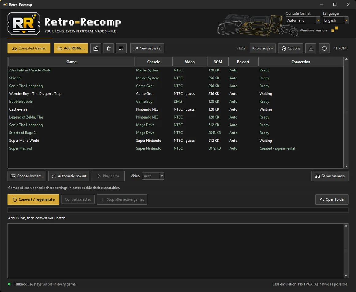
Task: Click the yellow Windows version squares icon
Action: pos(335,29)
